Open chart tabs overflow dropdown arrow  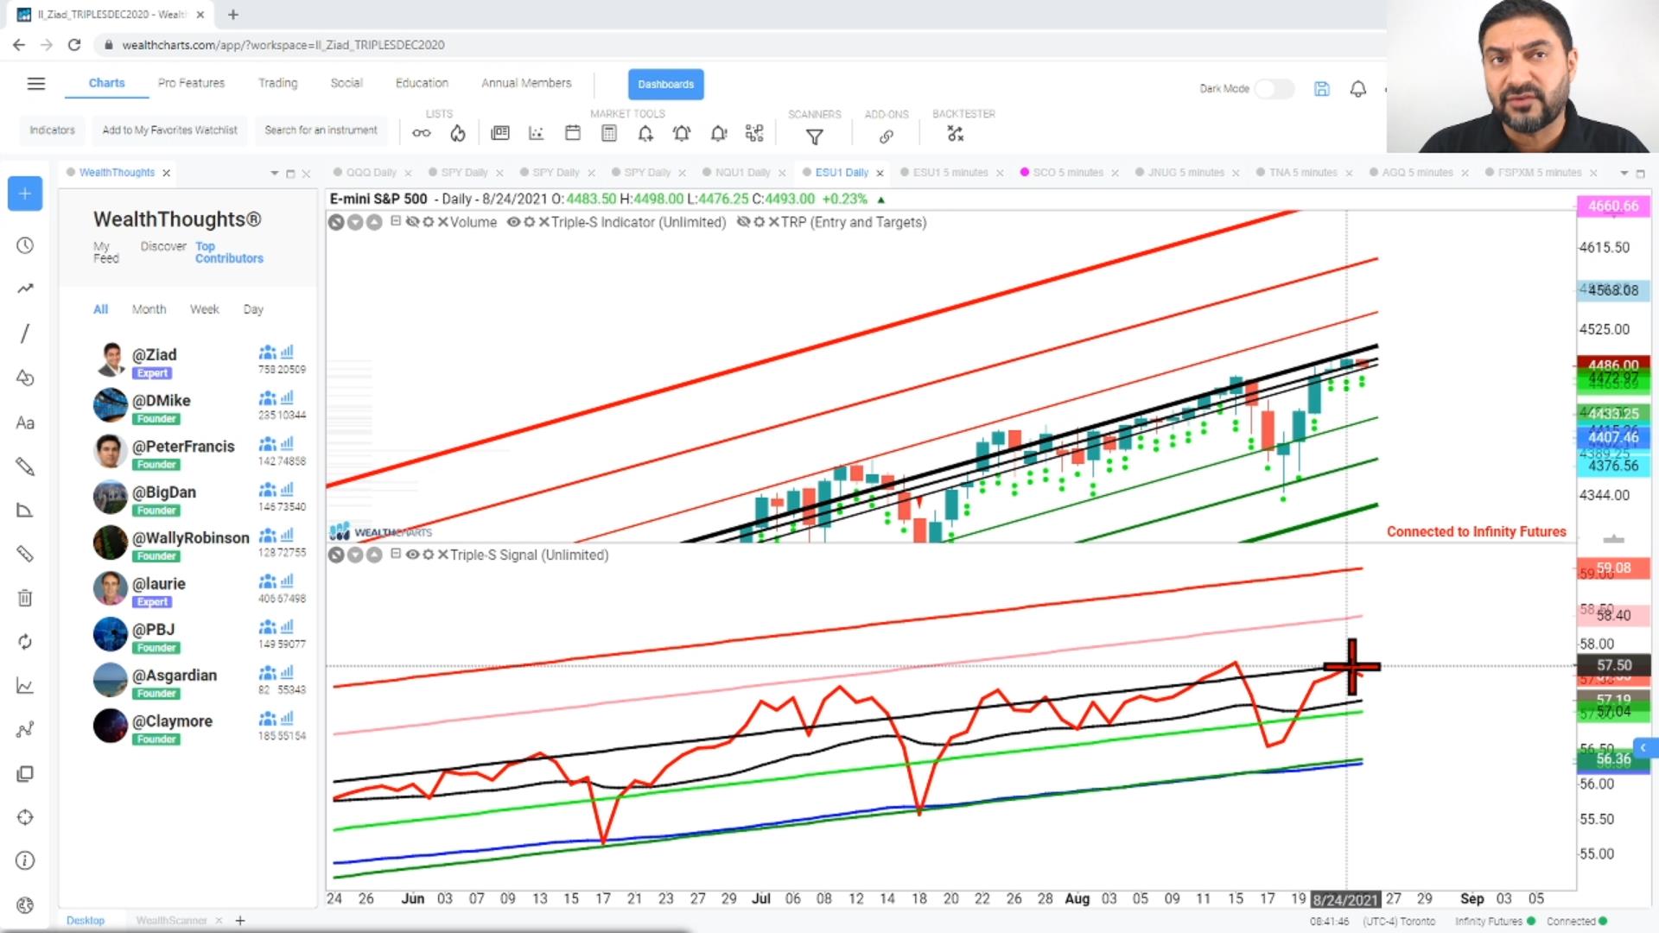1624,173
